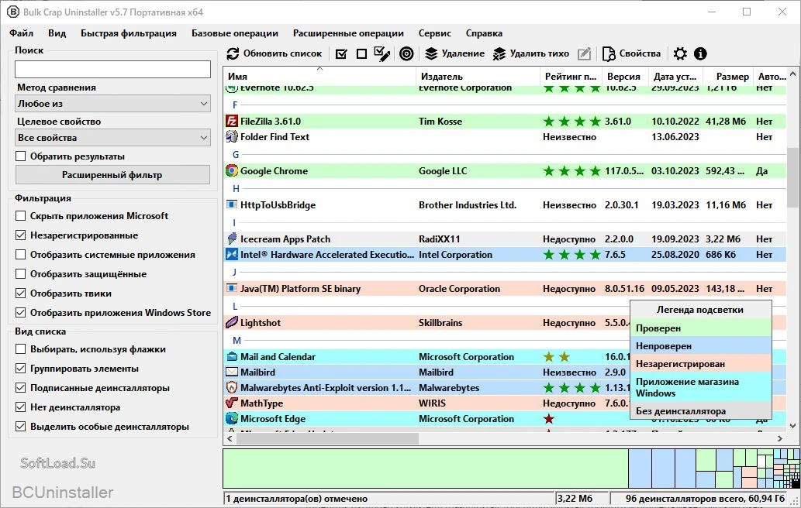Toggle Подписанные деинсталляторы checkbox
Image resolution: width=801 pixels, height=508 pixels.
pos(20,388)
